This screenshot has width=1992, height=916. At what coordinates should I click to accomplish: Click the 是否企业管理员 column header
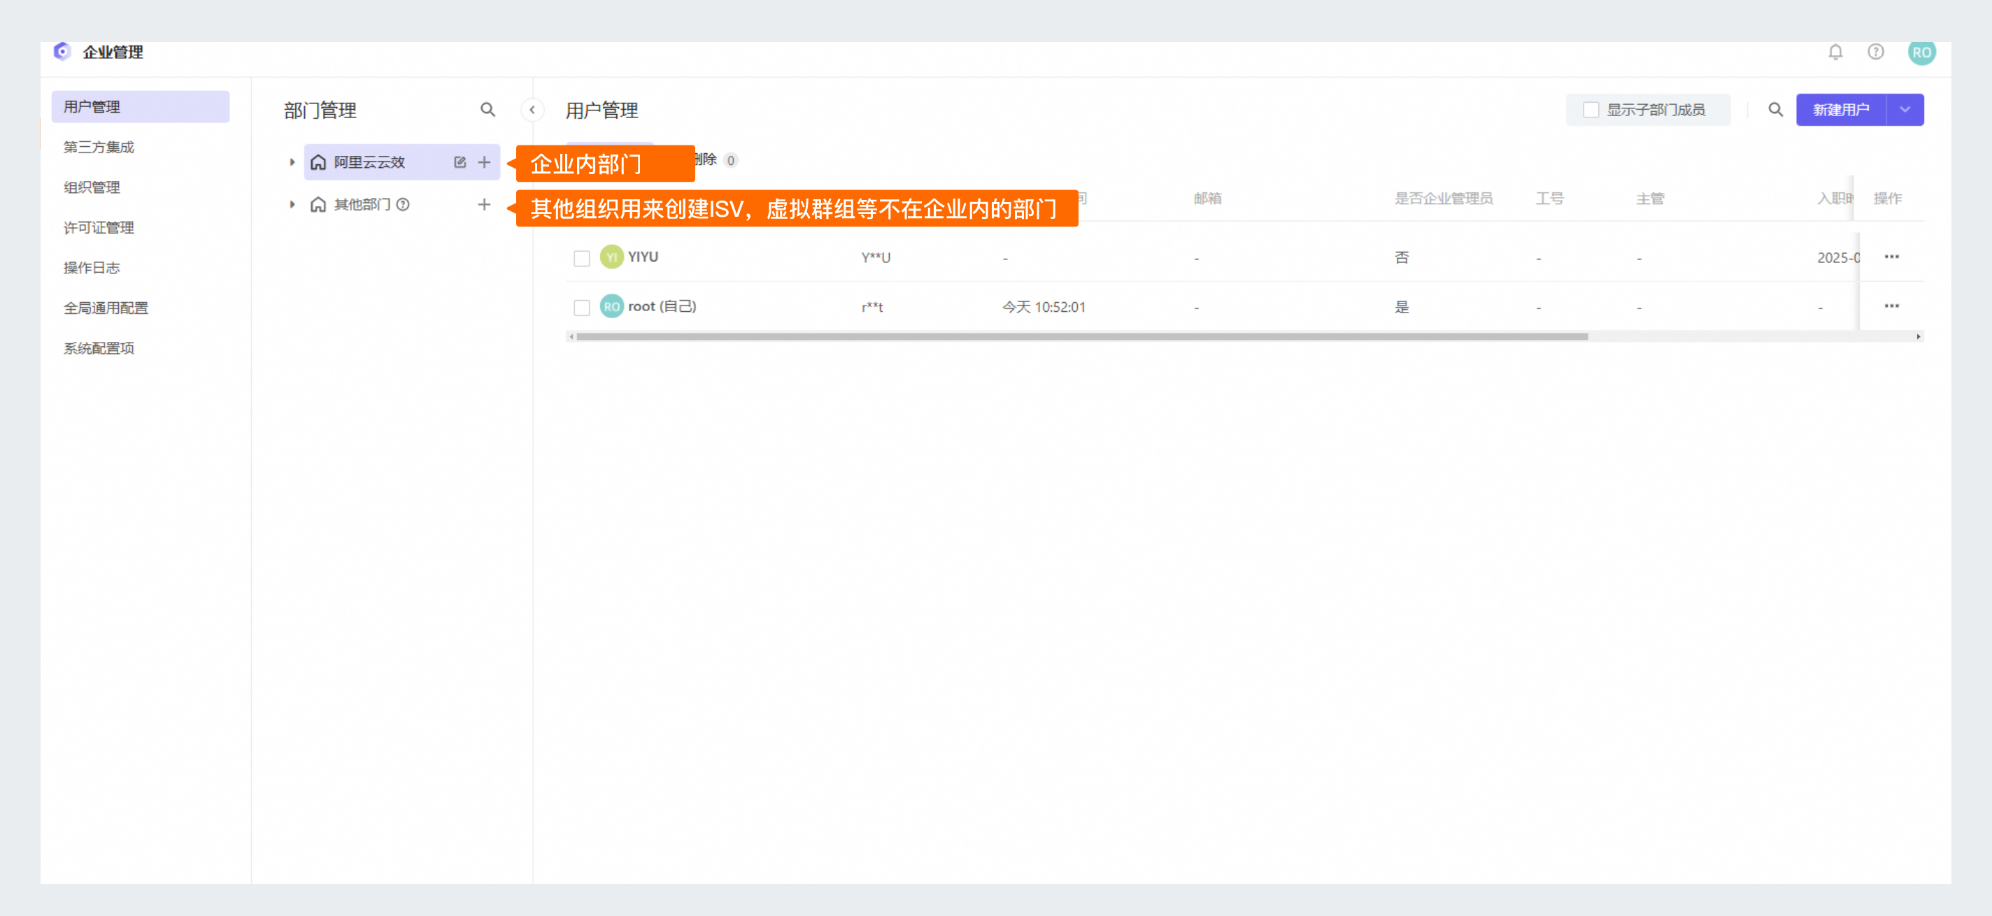coord(1443,199)
